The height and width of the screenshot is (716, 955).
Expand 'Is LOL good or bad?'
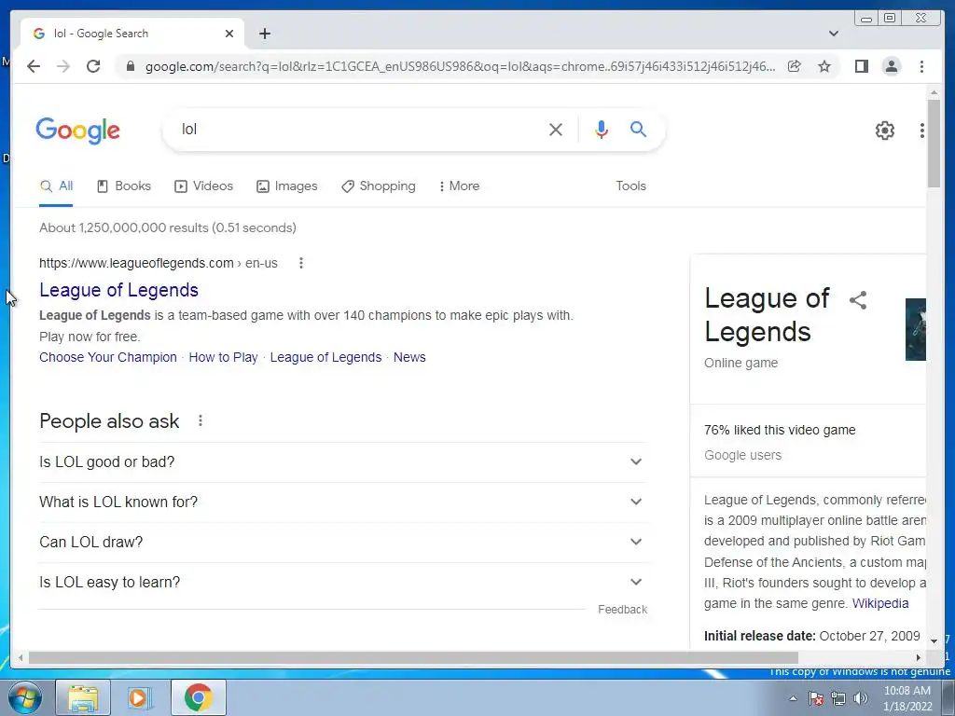343,462
